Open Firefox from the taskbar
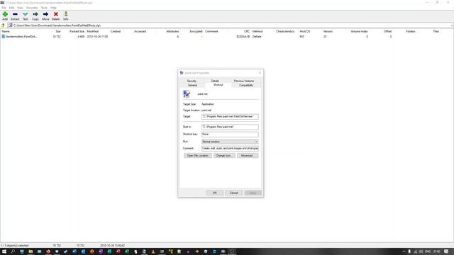Screen dimensions: 454x255 [48, 251]
